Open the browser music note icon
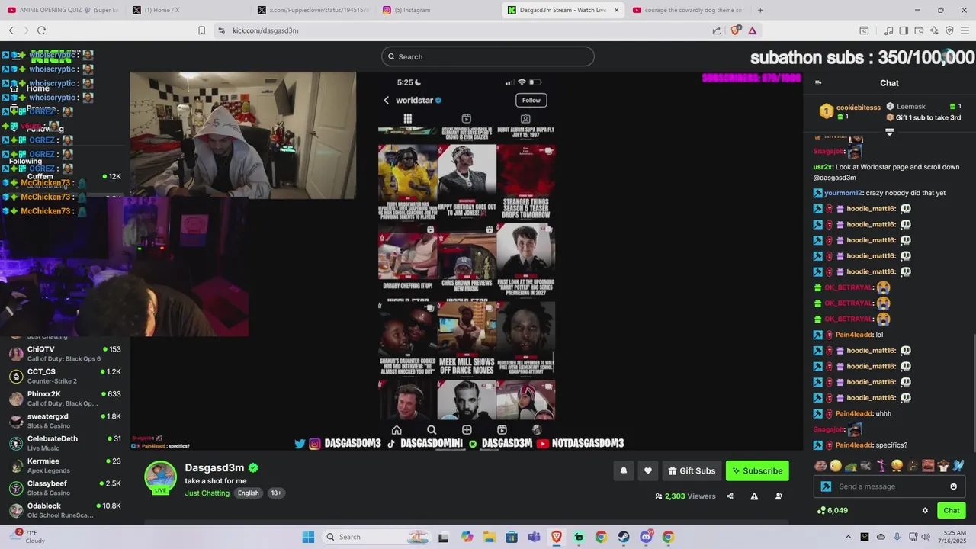Image resolution: width=976 pixels, height=549 pixels. click(x=888, y=30)
